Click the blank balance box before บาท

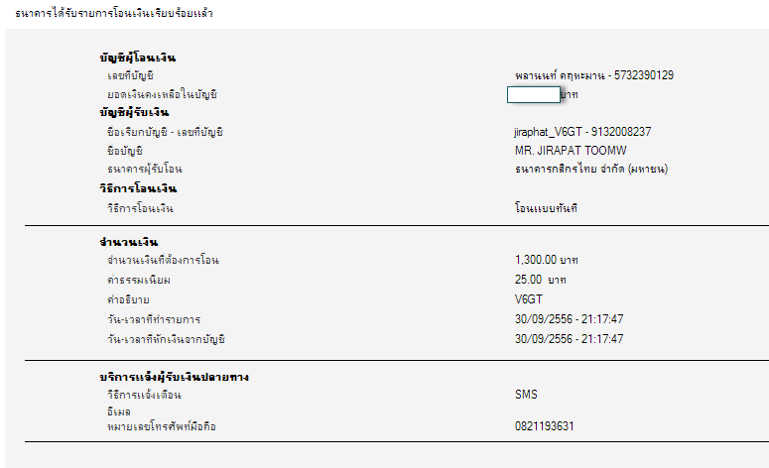533,94
